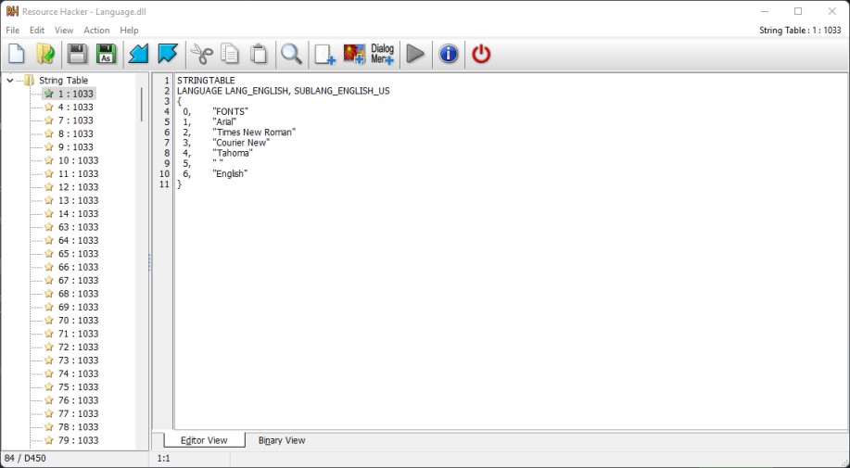This screenshot has height=468, width=850.
Task: Click Add image resource icon
Action: (x=354, y=54)
